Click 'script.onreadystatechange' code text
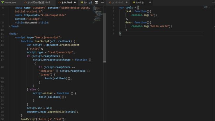This screenshot has width=215, height=121. [x=52, y=60]
